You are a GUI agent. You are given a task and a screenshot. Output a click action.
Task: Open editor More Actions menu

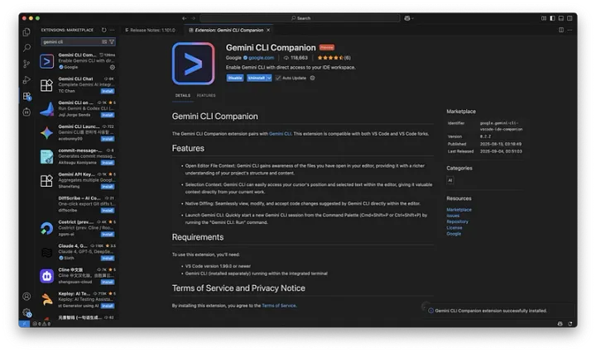click(570, 30)
